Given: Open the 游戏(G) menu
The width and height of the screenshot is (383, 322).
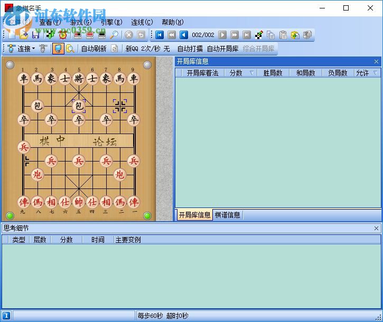Looking at the screenshot, I should coord(81,22).
